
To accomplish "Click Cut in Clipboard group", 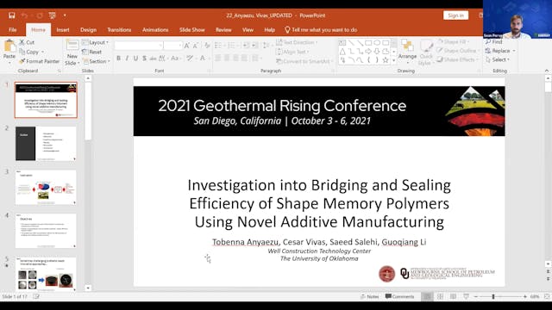I will pos(27,42).
